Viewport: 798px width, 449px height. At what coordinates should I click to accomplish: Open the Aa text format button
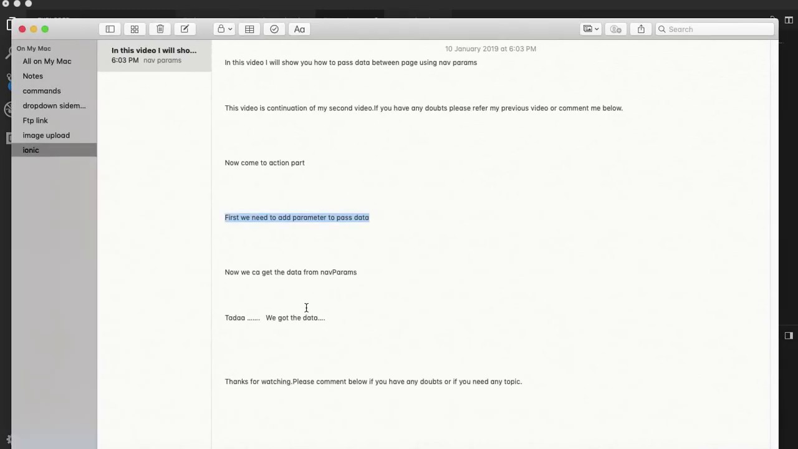coord(299,29)
